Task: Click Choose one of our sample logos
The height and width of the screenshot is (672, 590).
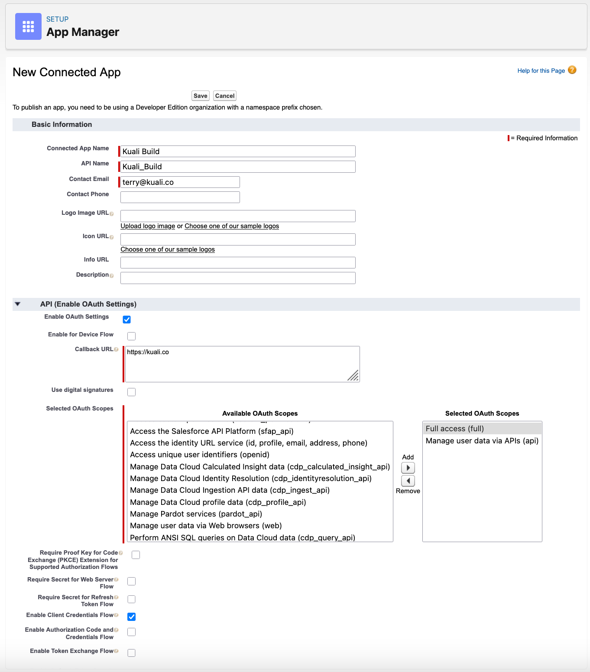Action: click(168, 249)
